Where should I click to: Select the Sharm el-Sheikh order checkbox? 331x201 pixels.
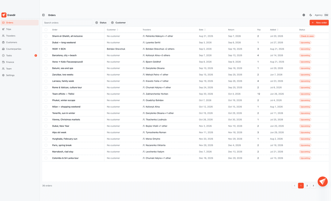[x=46, y=36]
